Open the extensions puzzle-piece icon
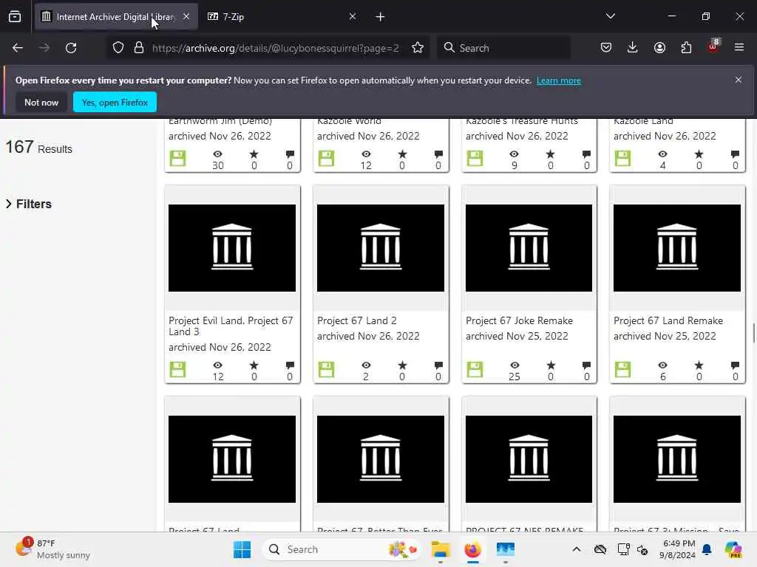 coord(686,48)
